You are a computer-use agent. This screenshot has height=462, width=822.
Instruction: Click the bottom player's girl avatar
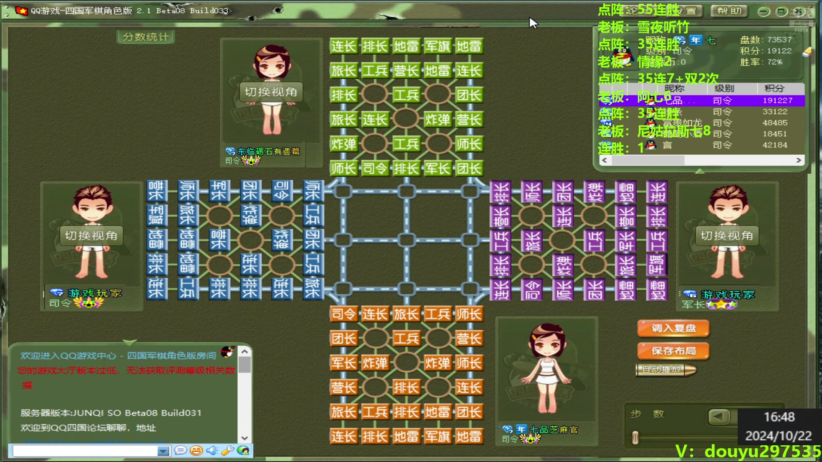click(x=547, y=369)
